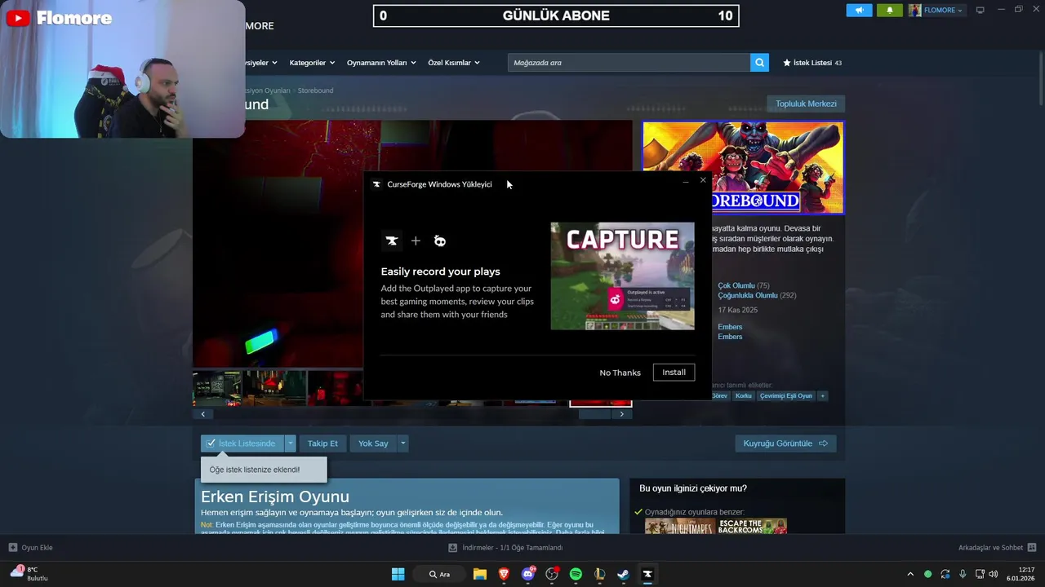1045x587 pixels.
Task: Show hidden system tray icons chevron
Action: 910,574
